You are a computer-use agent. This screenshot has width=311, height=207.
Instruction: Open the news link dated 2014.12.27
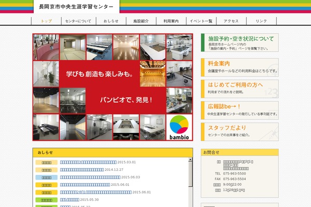click(x=82, y=170)
